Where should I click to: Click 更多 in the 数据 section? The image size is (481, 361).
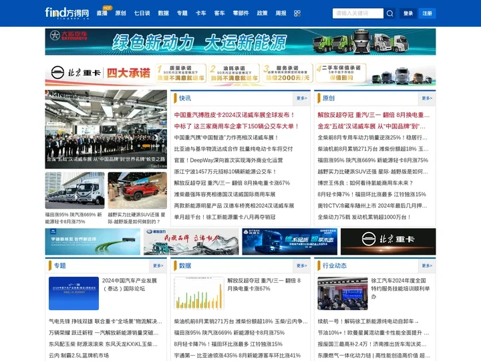tap(301, 265)
